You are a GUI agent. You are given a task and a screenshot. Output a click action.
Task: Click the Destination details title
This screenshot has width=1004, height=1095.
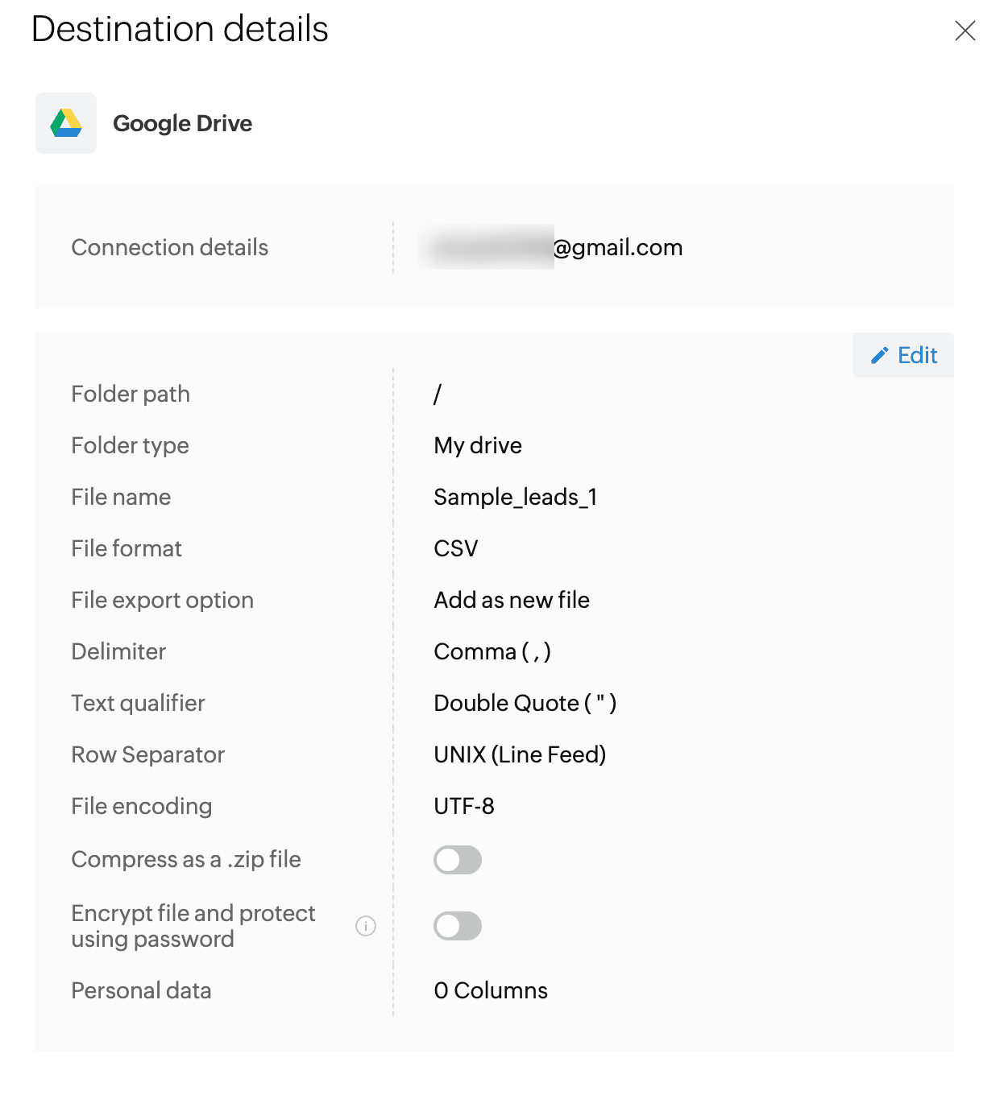180,29
